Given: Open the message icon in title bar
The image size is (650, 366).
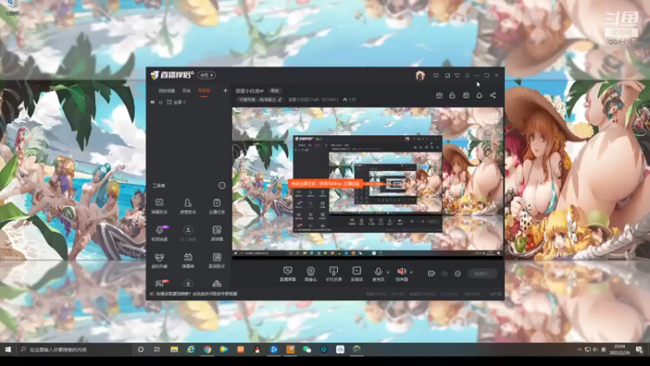Looking at the screenshot, I should click(435, 76).
